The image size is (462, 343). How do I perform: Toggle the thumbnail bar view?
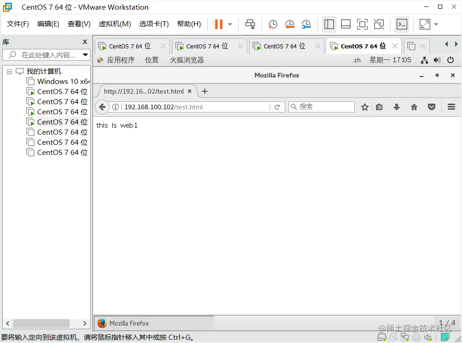346,24
